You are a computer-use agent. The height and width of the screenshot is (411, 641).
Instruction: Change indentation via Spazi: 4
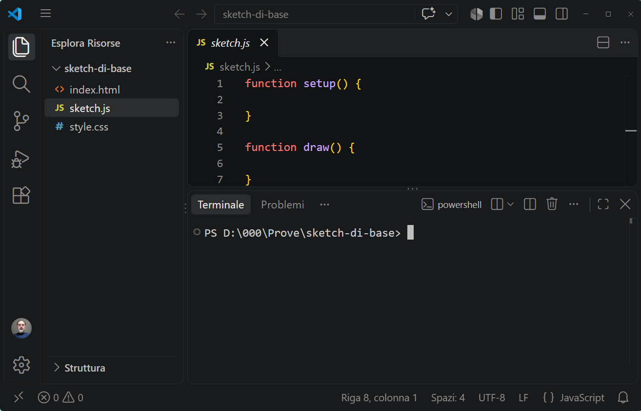[x=448, y=397]
